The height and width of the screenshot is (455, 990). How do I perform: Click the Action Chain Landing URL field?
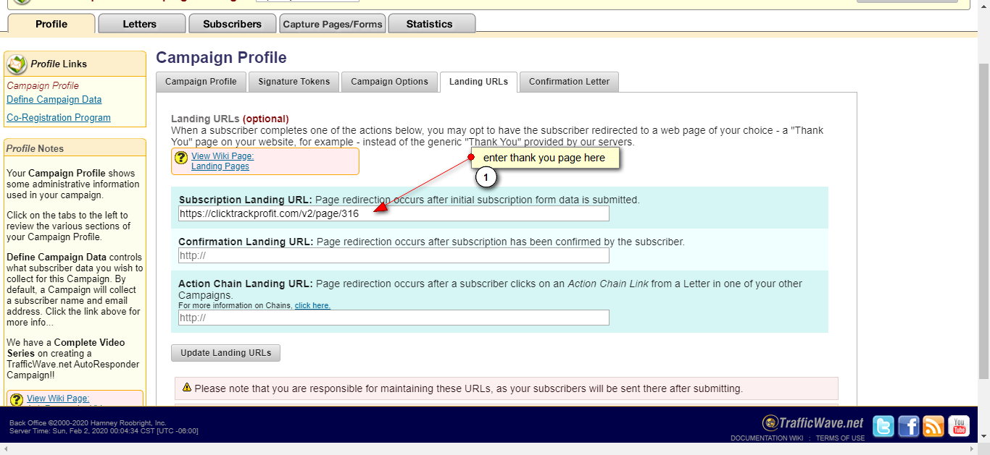[x=394, y=318]
